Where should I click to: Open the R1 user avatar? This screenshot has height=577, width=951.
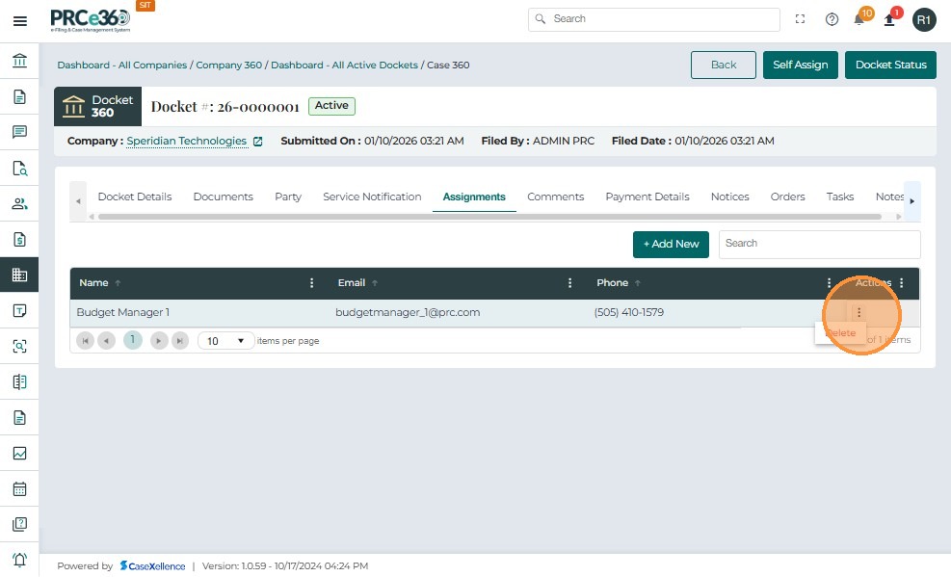coord(924,20)
